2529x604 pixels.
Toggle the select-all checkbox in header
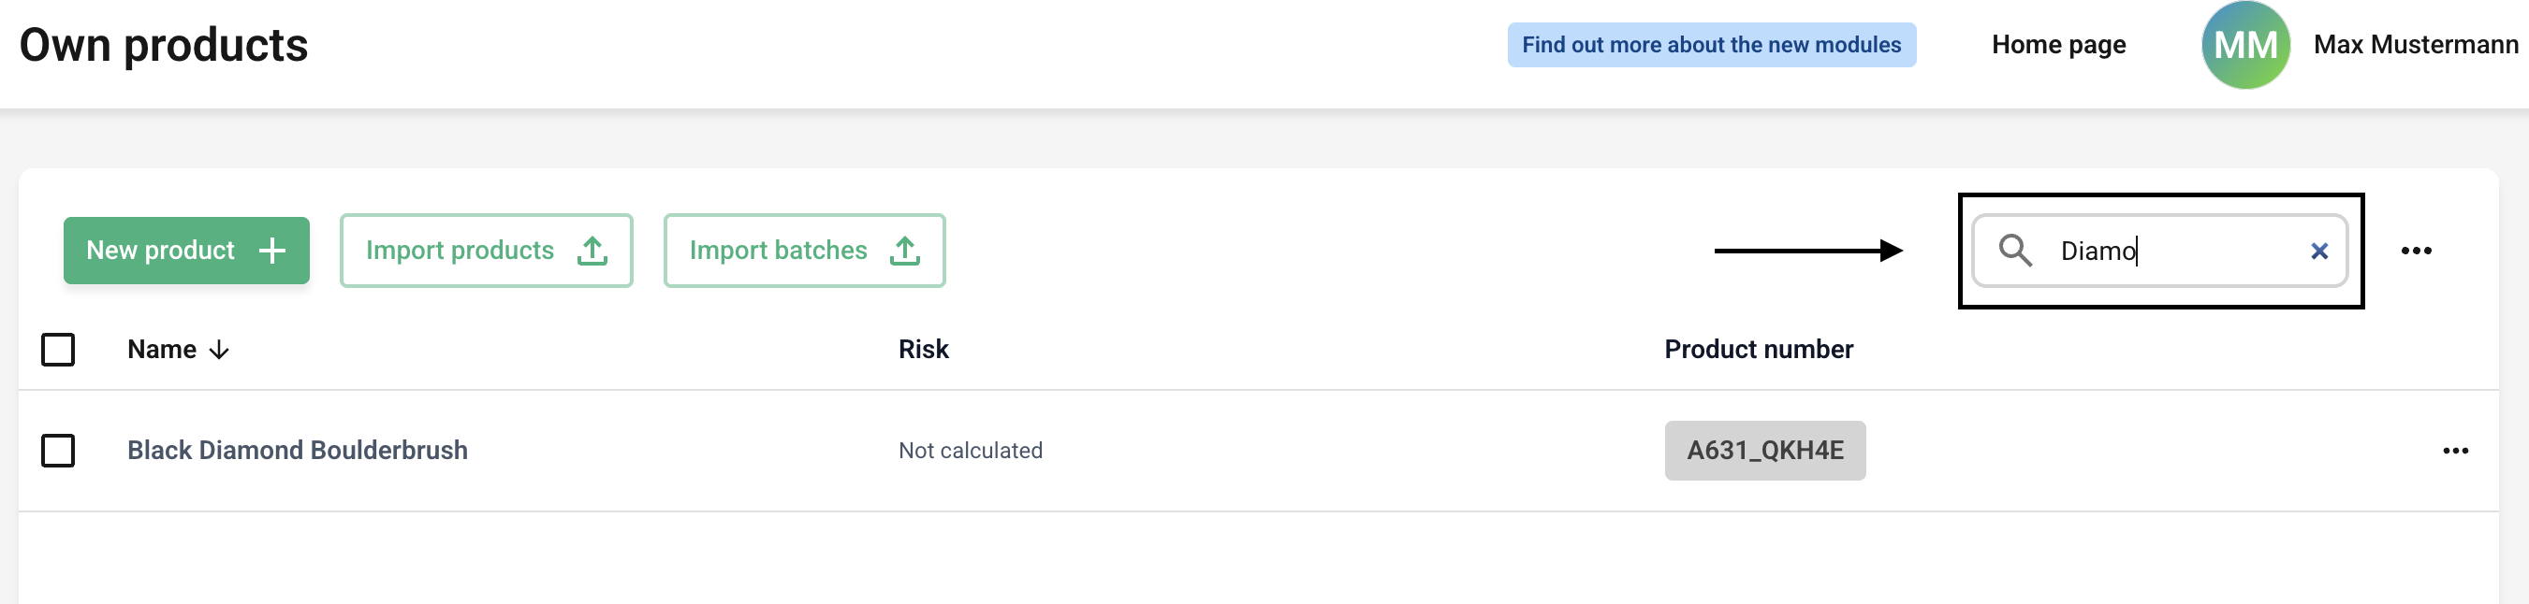pyautogui.click(x=58, y=350)
